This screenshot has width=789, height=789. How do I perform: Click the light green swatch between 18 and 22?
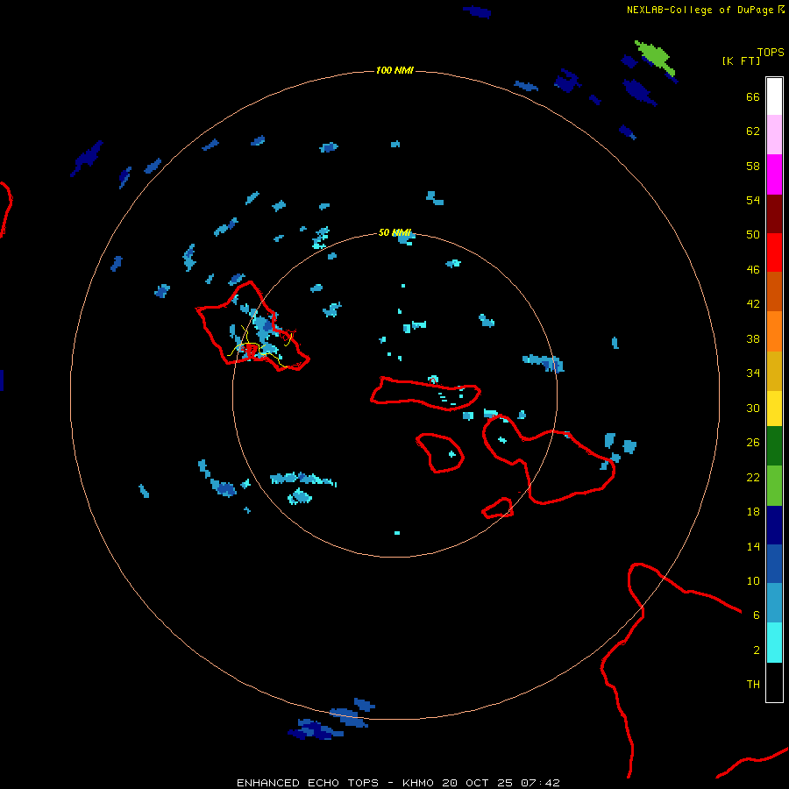click(774, 486)
